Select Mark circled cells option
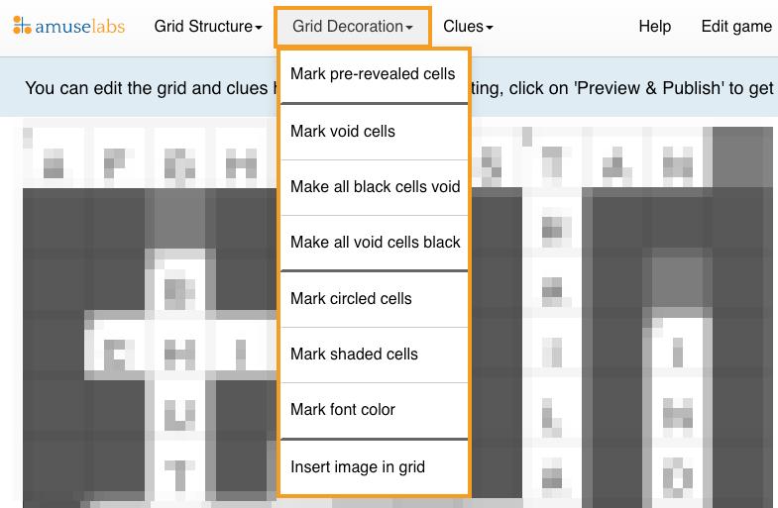The image size is (778, 508). pyautogui.click(x=375, y=299)
